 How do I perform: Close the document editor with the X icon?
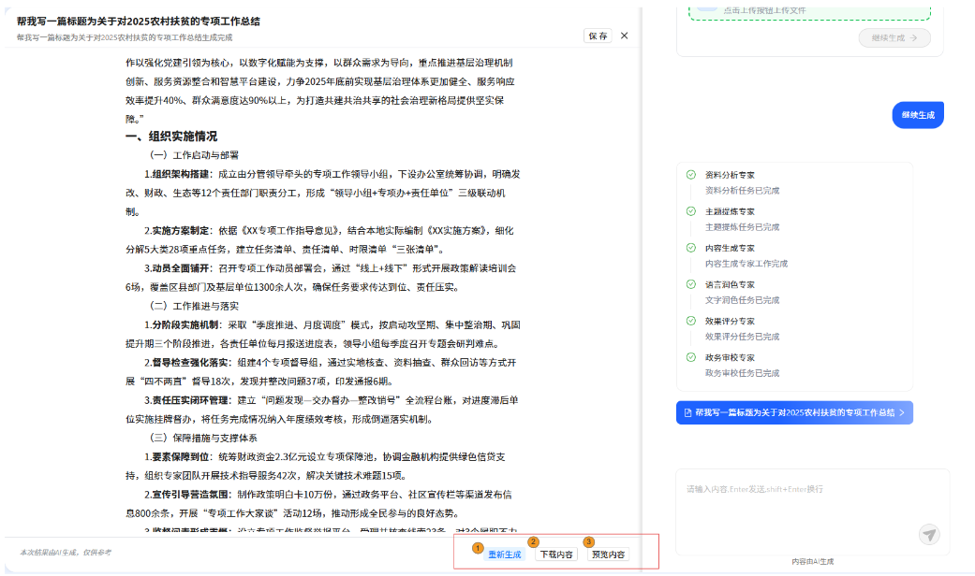pyautogui.click(x=625, y=36)
